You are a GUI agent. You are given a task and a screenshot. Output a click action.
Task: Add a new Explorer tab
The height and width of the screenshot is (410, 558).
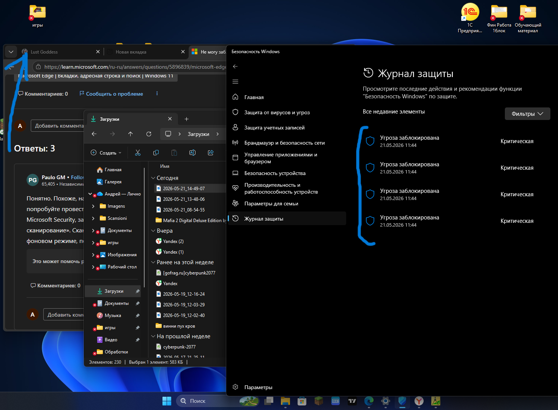coord(186,119)
